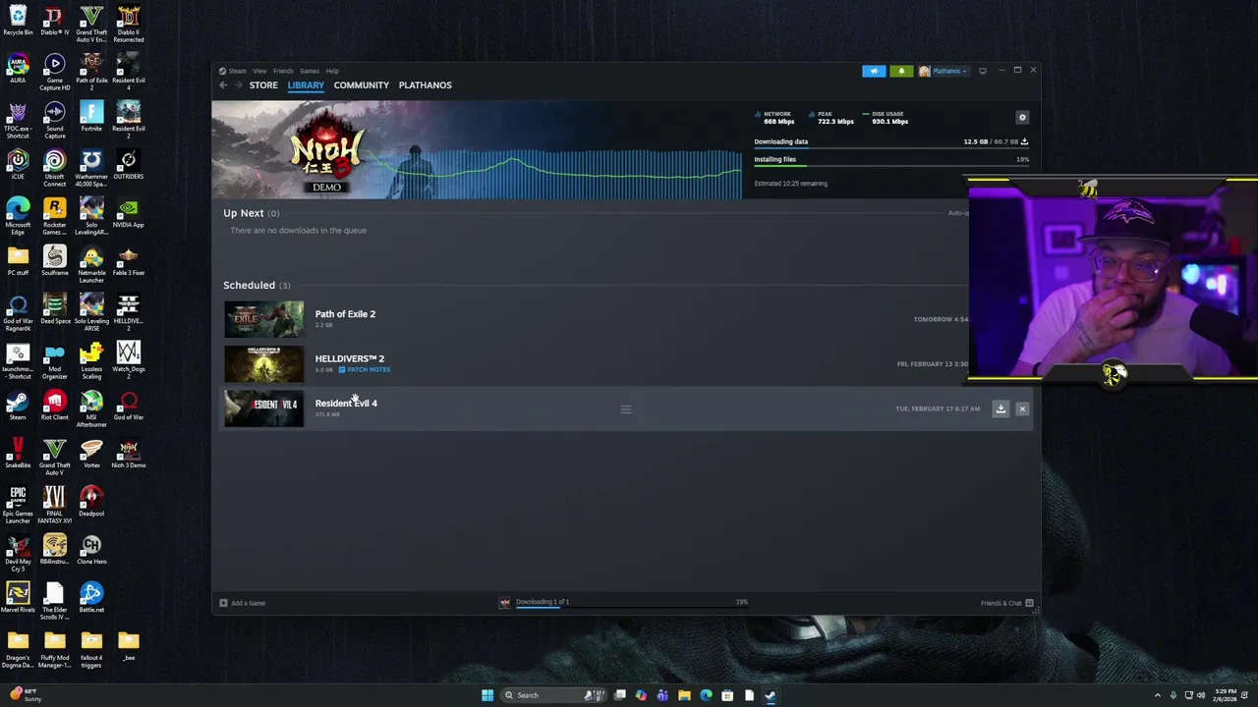Select Game Capture HD desktop icon
The height and width of the screenshot is (707, 1258).
coord(54,73)
